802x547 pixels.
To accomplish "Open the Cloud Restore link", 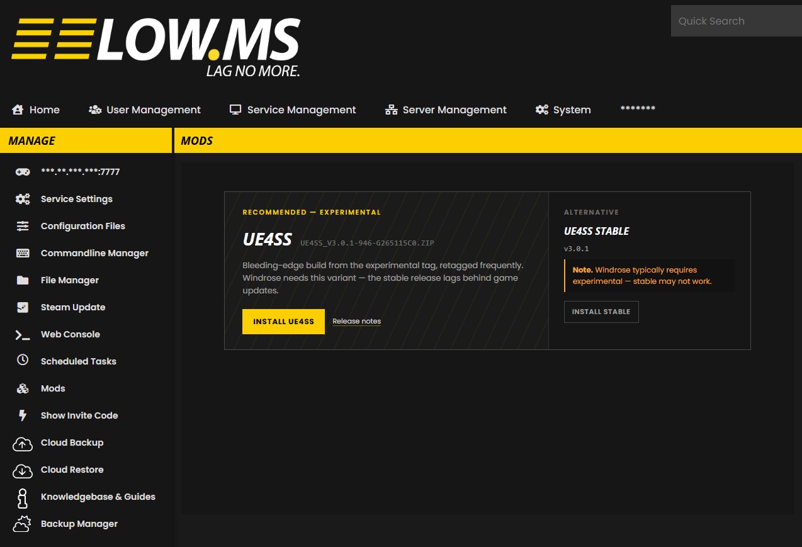I will (x=72, y=470).
